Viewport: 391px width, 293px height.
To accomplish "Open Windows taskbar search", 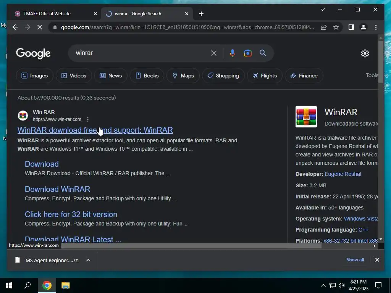I will (x=27, y=285).
